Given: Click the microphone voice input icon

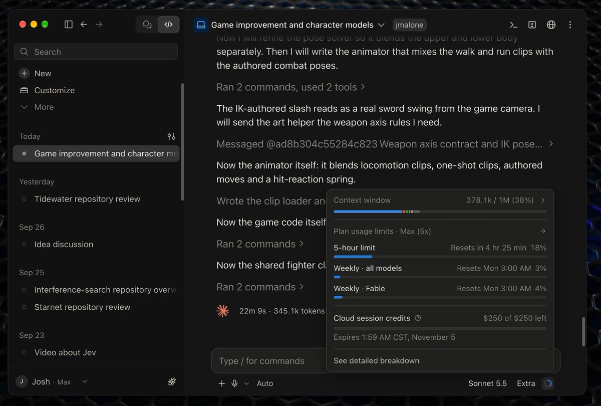Looking at the screenshot, I should coord(234,383).
